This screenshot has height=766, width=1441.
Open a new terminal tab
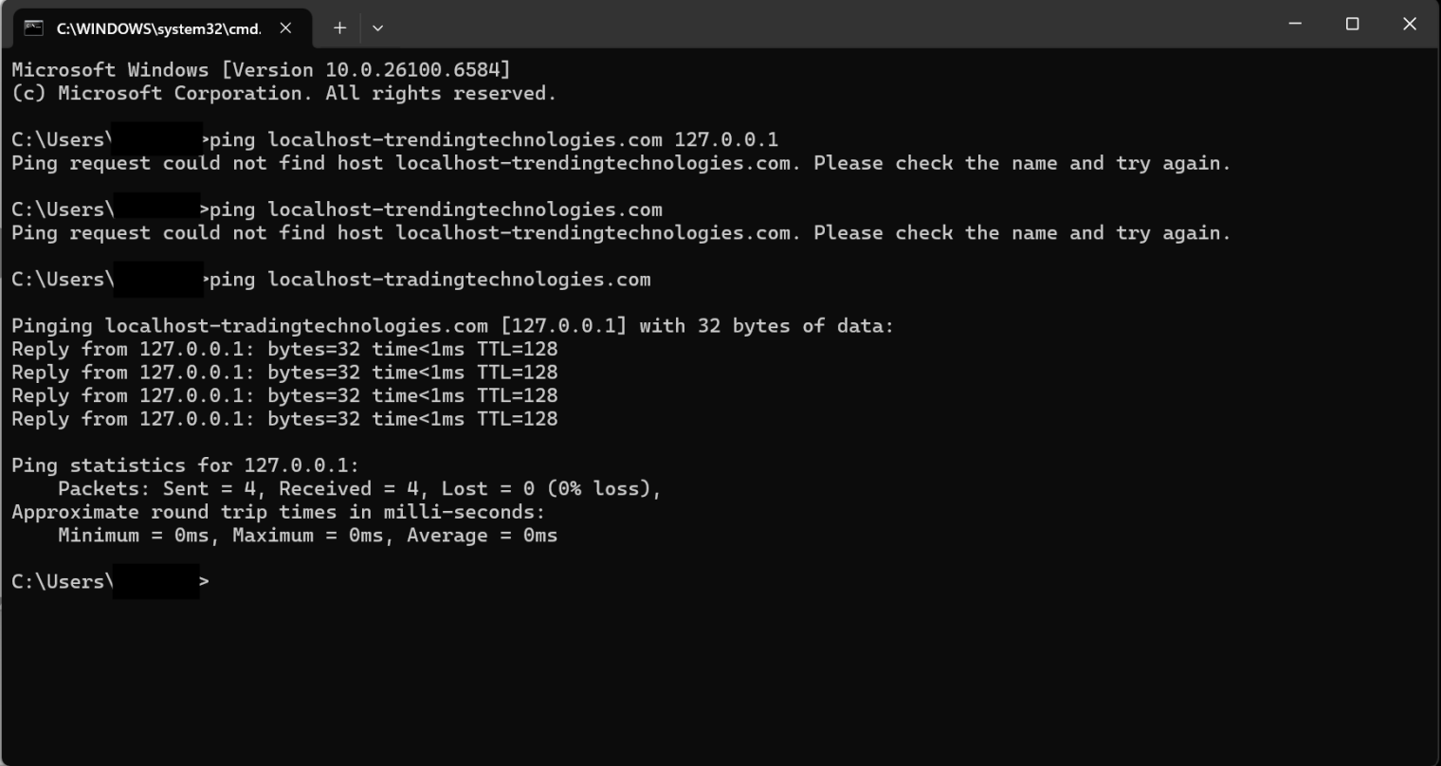coord(339,28)
